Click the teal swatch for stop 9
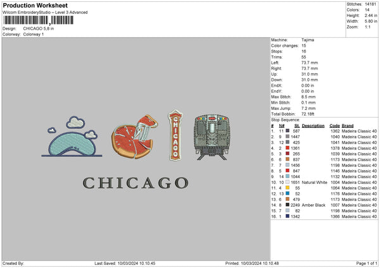Viewport: 380px width, 268px height. tap(288, 176)
